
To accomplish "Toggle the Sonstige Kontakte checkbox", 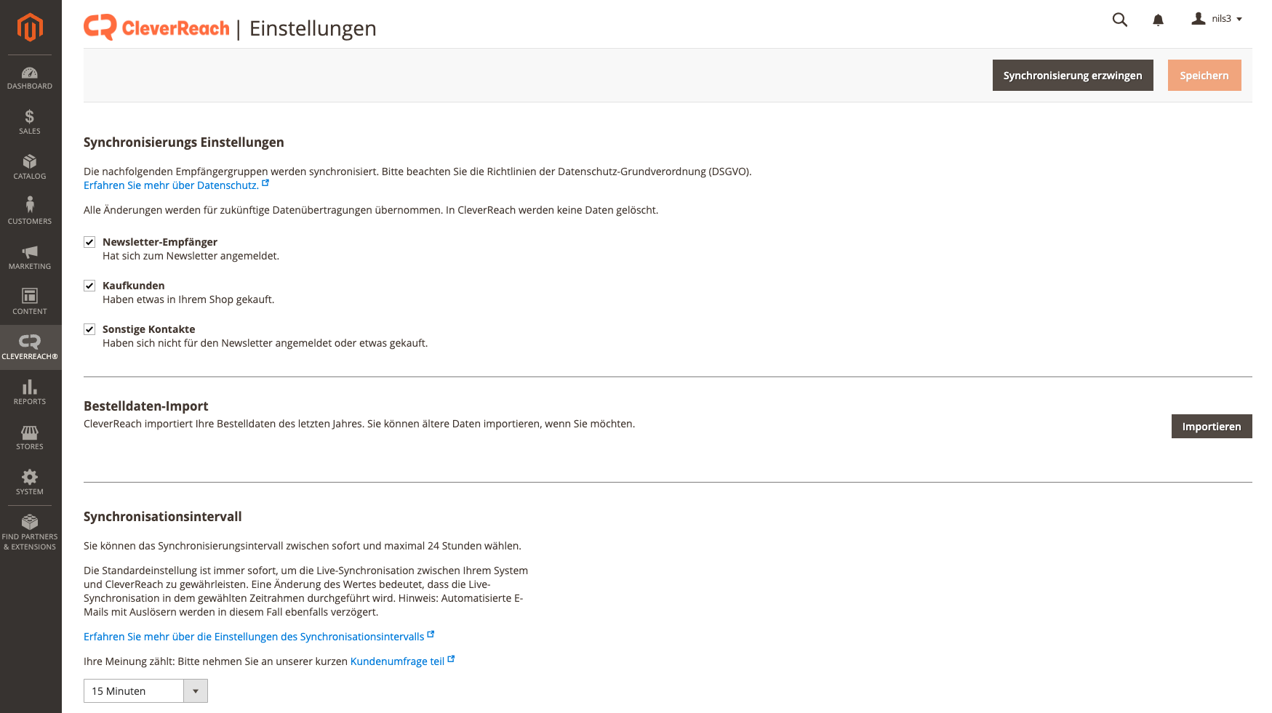I will coord(89,329).
